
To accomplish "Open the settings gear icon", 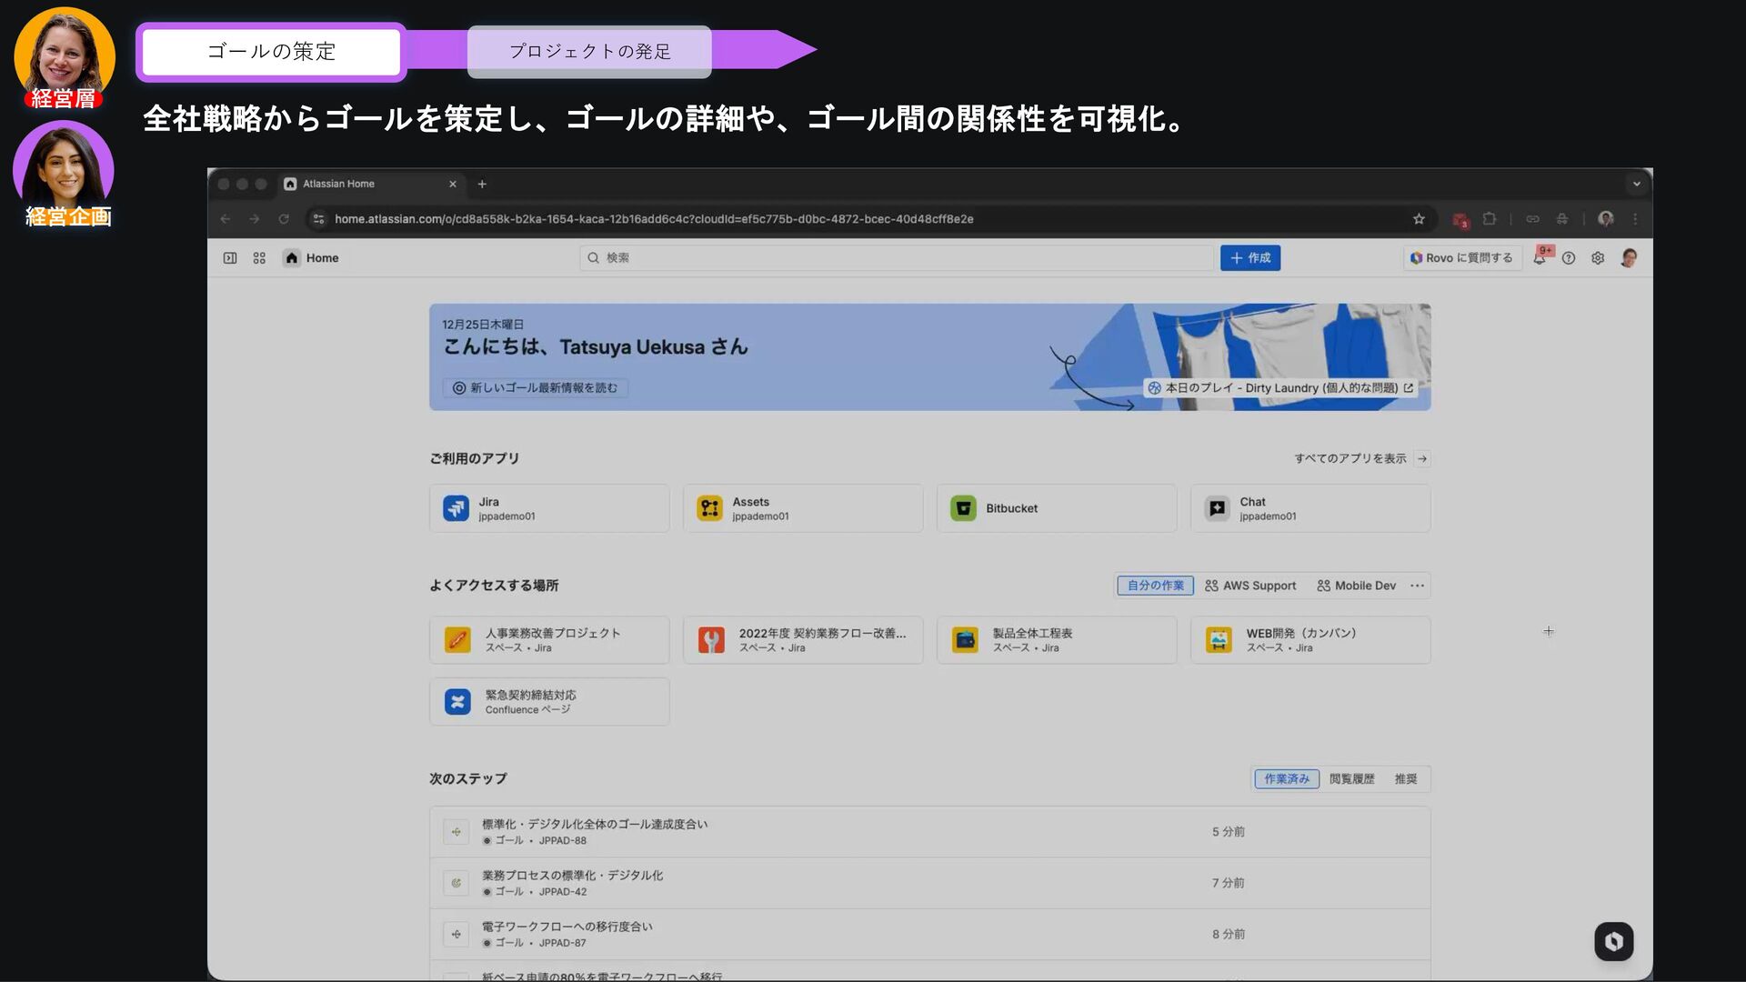I will pyautogui.click(x=1598, y=258).
